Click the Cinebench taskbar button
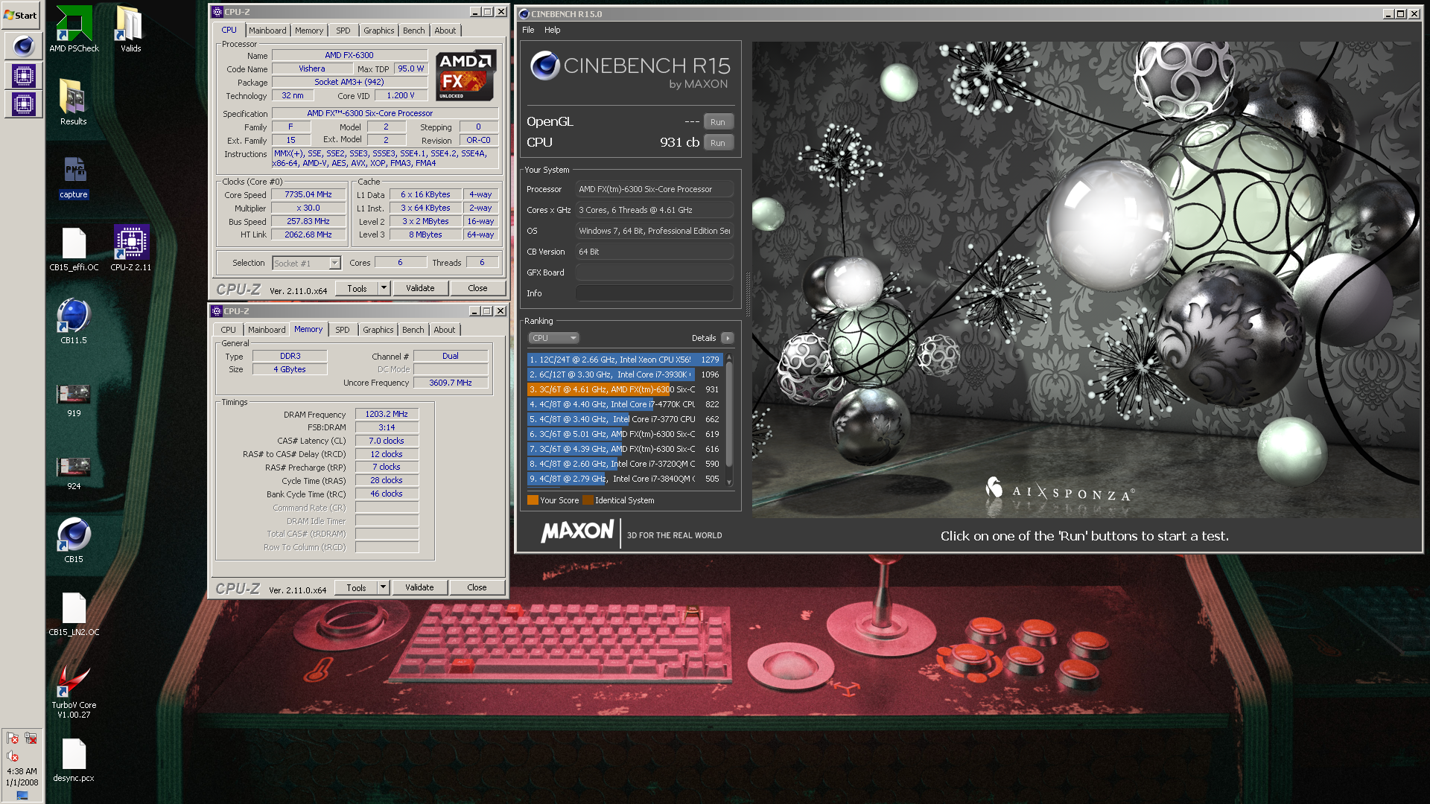This screenshot has height=804, width=1430. tap(23, 46)
